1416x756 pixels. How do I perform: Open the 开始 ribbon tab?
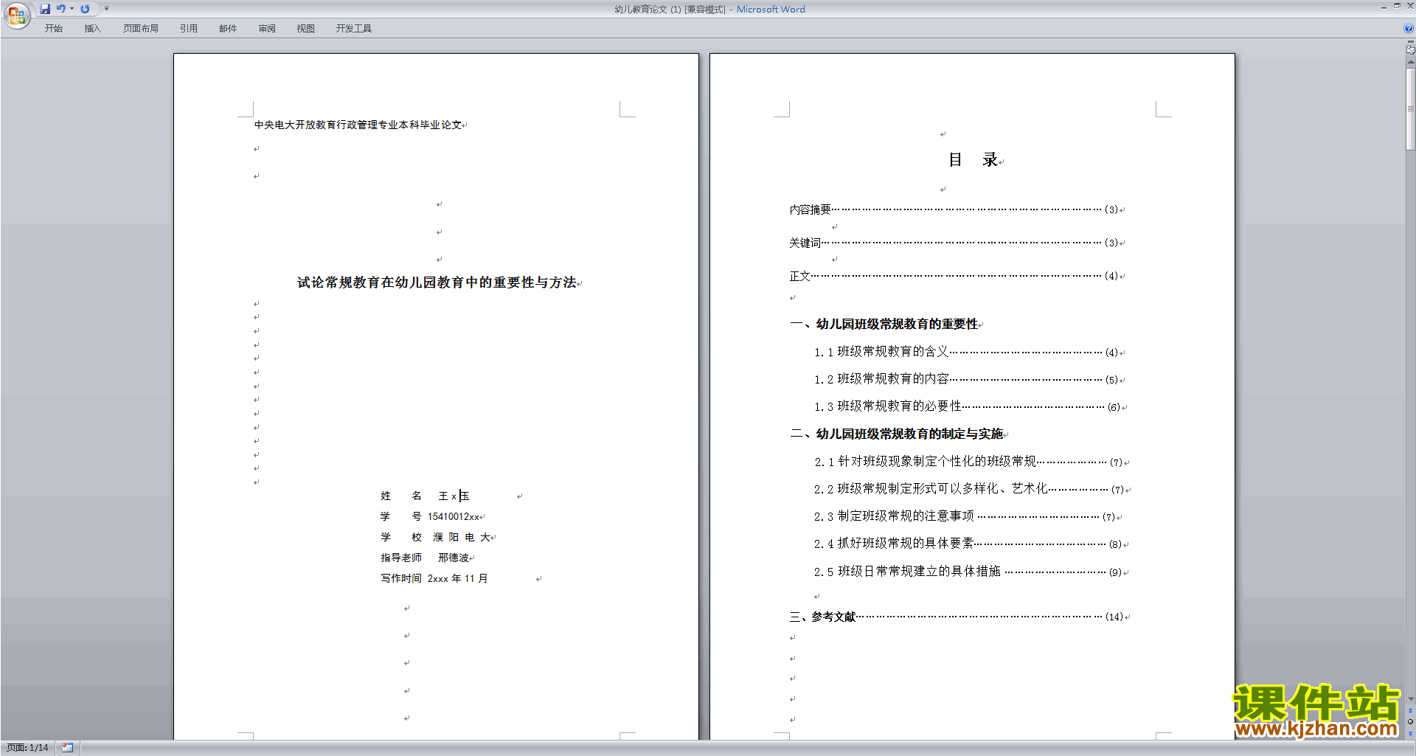[54, 29]
